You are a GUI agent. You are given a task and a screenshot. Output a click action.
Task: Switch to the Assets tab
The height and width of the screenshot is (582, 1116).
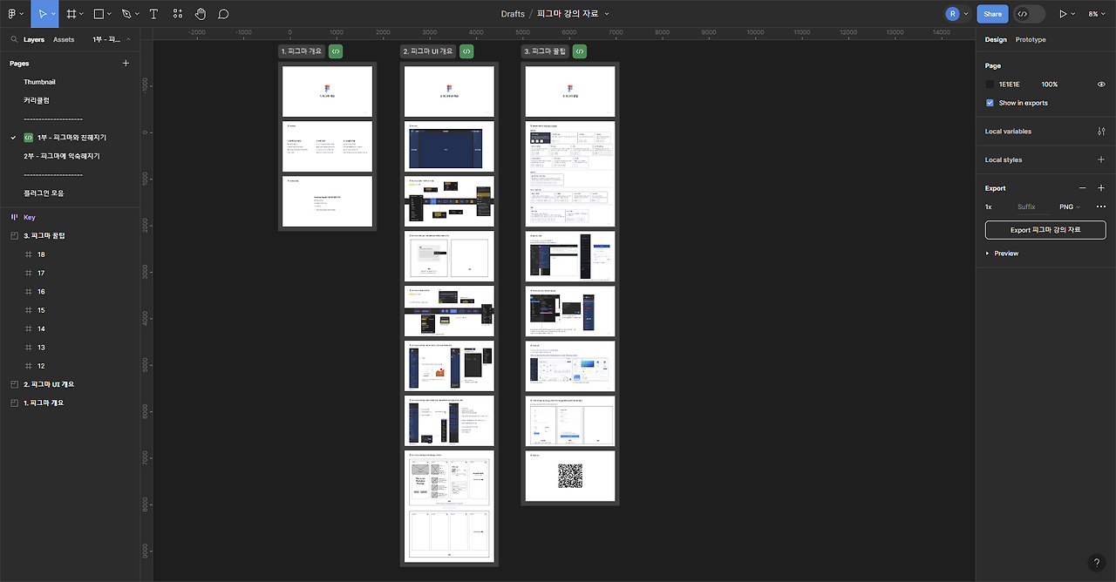(x=64, y=40)
